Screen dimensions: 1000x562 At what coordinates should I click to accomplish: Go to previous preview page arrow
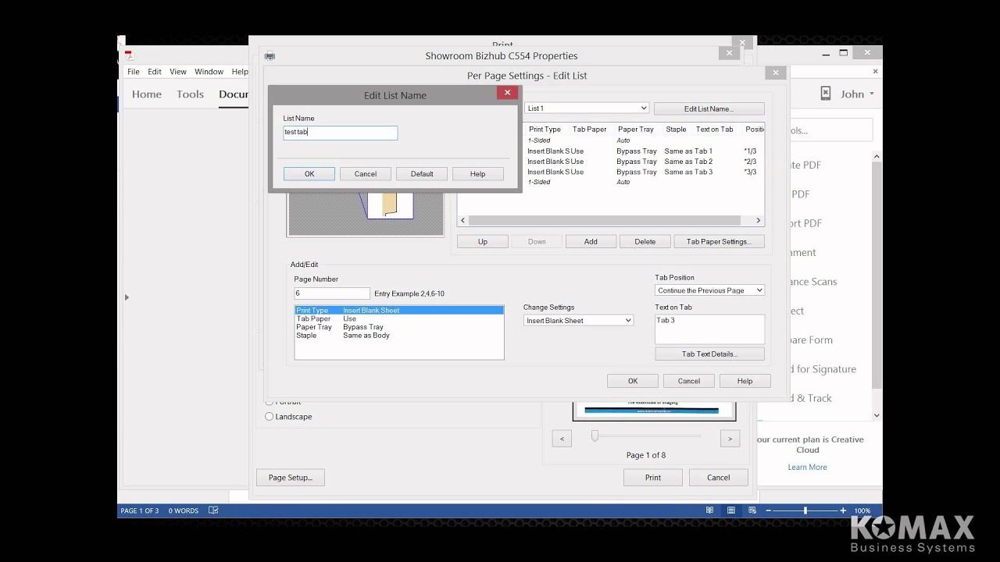[x=562, y=439]
